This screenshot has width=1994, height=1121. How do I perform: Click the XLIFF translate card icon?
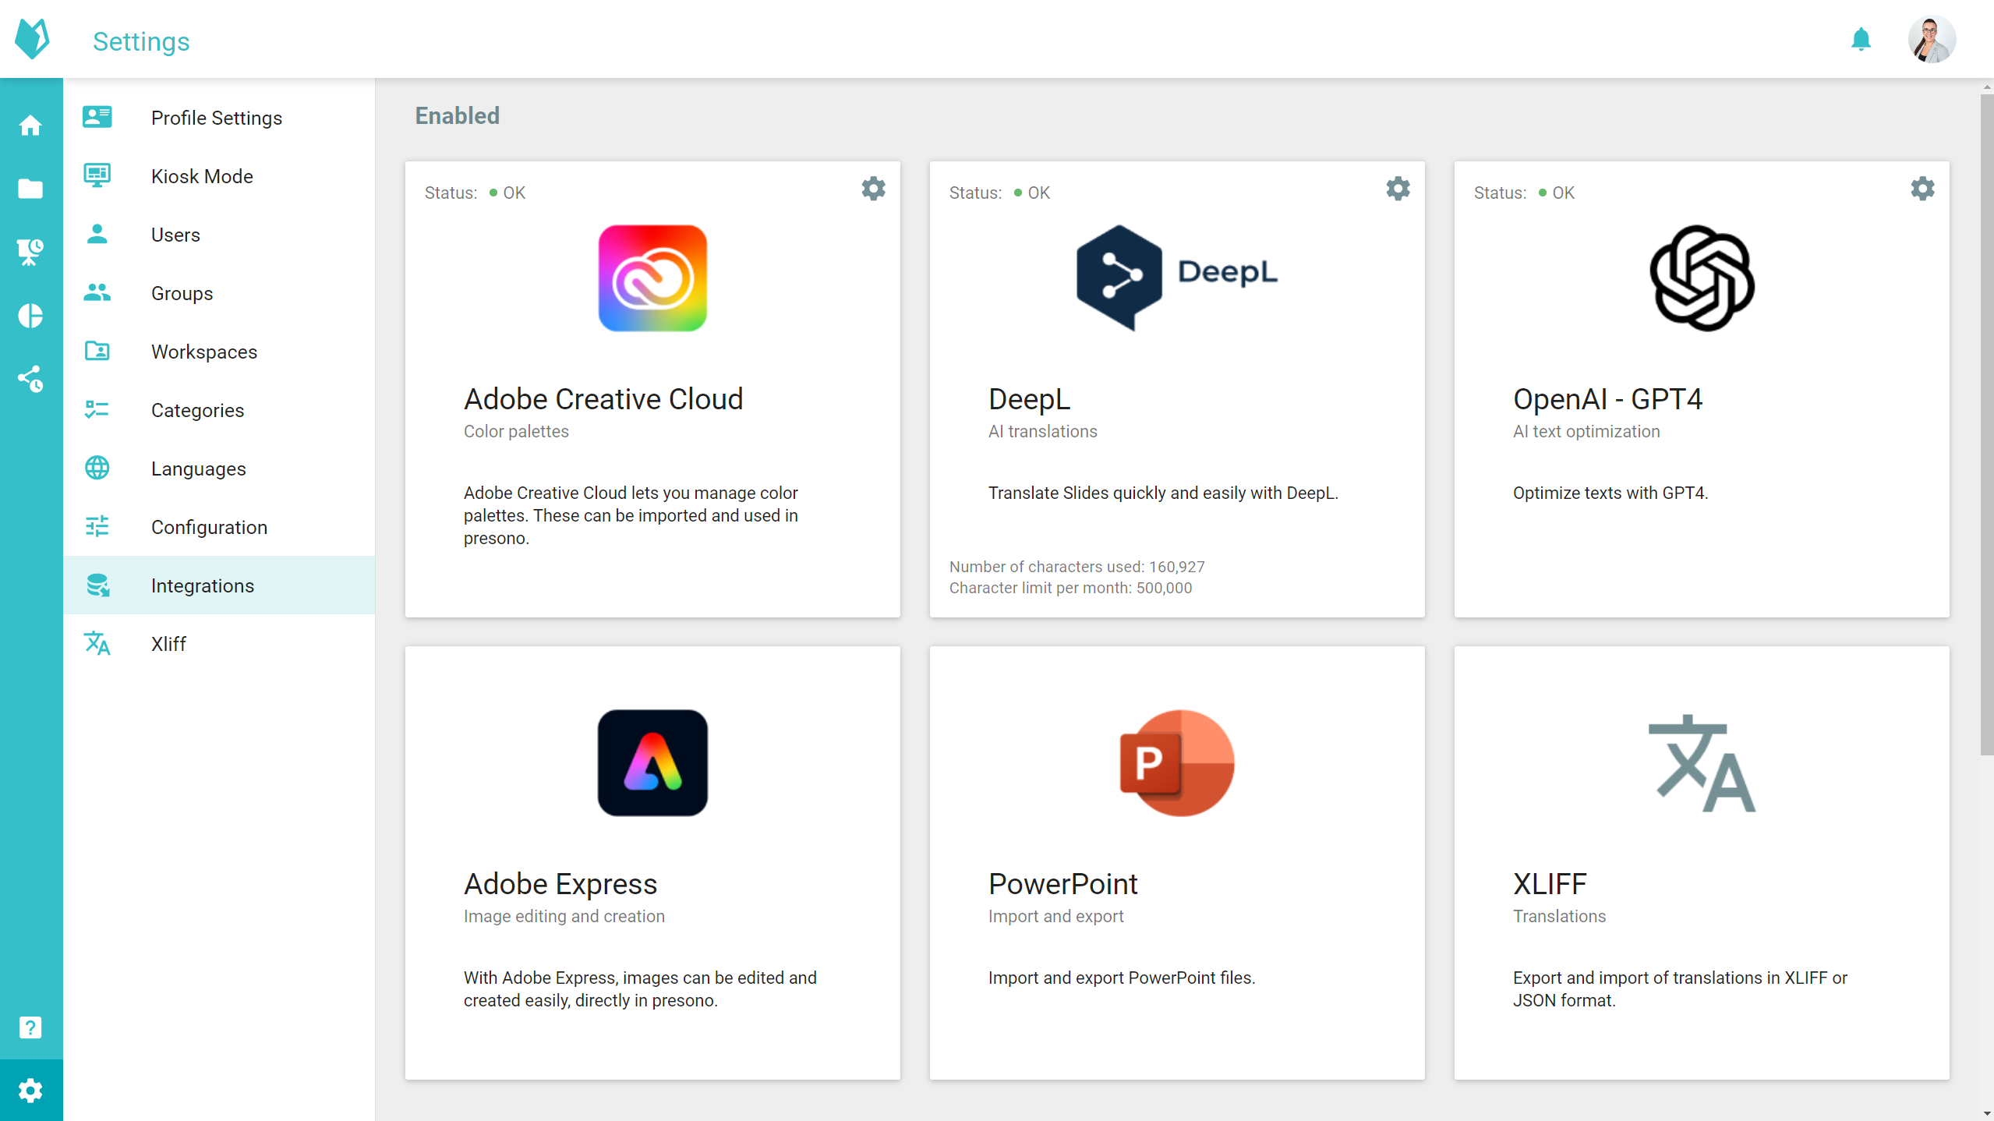click(1702, 762)
